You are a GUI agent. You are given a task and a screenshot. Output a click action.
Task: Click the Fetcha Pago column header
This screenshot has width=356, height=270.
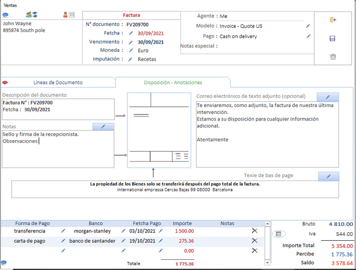pos(147,224)
